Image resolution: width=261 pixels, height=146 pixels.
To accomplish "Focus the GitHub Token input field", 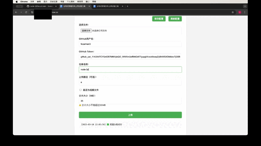I will [x=130, y=57].
